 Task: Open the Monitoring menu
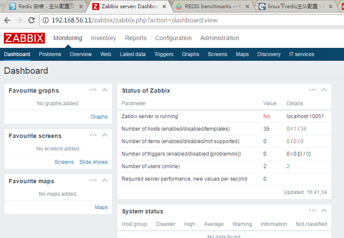pyautogui.click(x=68, y=38)
